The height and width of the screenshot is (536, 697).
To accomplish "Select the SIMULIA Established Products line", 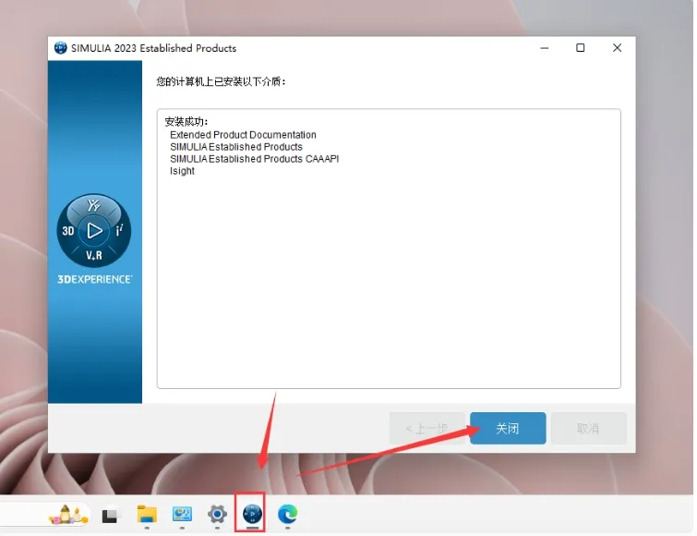I will (x=236, y=147).
